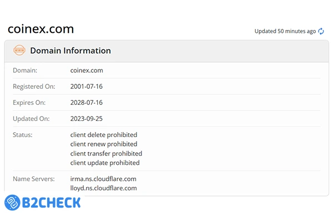
Task: Click 'client update prohibited' status
Action: point(105,163)
